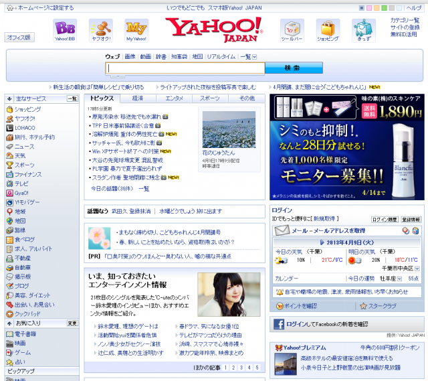The image size is (428, 381).
Task: Select the その他 news tab
Action: (x=247, y=98)
